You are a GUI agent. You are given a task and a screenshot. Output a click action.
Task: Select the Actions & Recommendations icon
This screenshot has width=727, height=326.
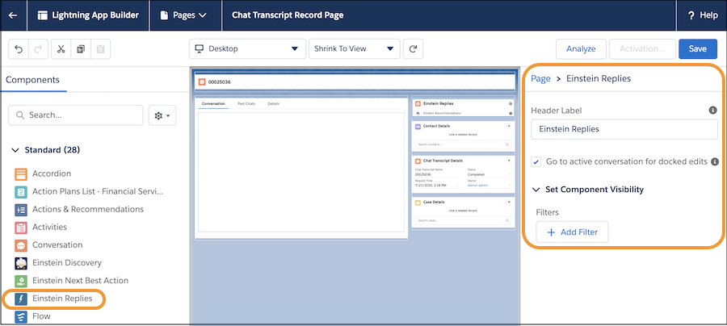(21, 210)
